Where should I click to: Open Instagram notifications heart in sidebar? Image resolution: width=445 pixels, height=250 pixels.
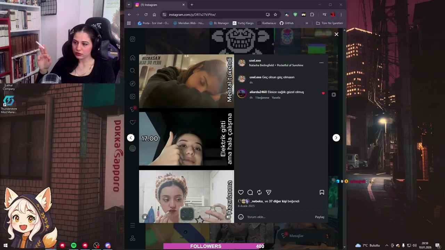(132, 122)
